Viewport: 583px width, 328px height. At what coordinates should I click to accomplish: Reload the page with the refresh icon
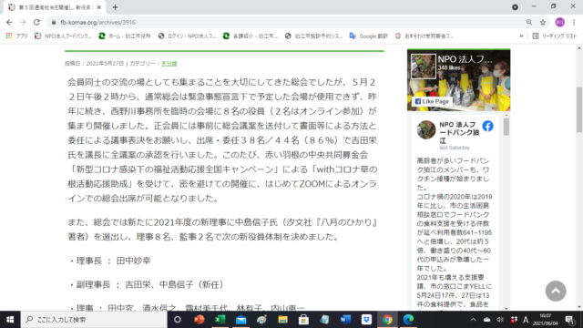coord(36,22)
